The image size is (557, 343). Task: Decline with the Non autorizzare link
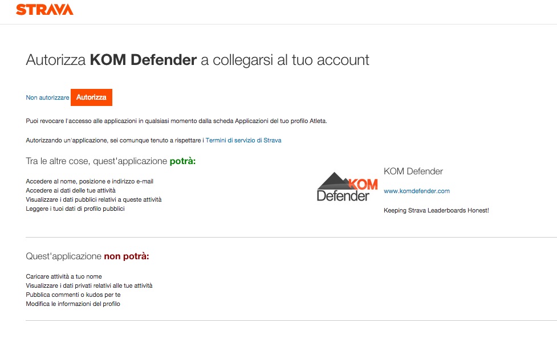pos(47,98)
